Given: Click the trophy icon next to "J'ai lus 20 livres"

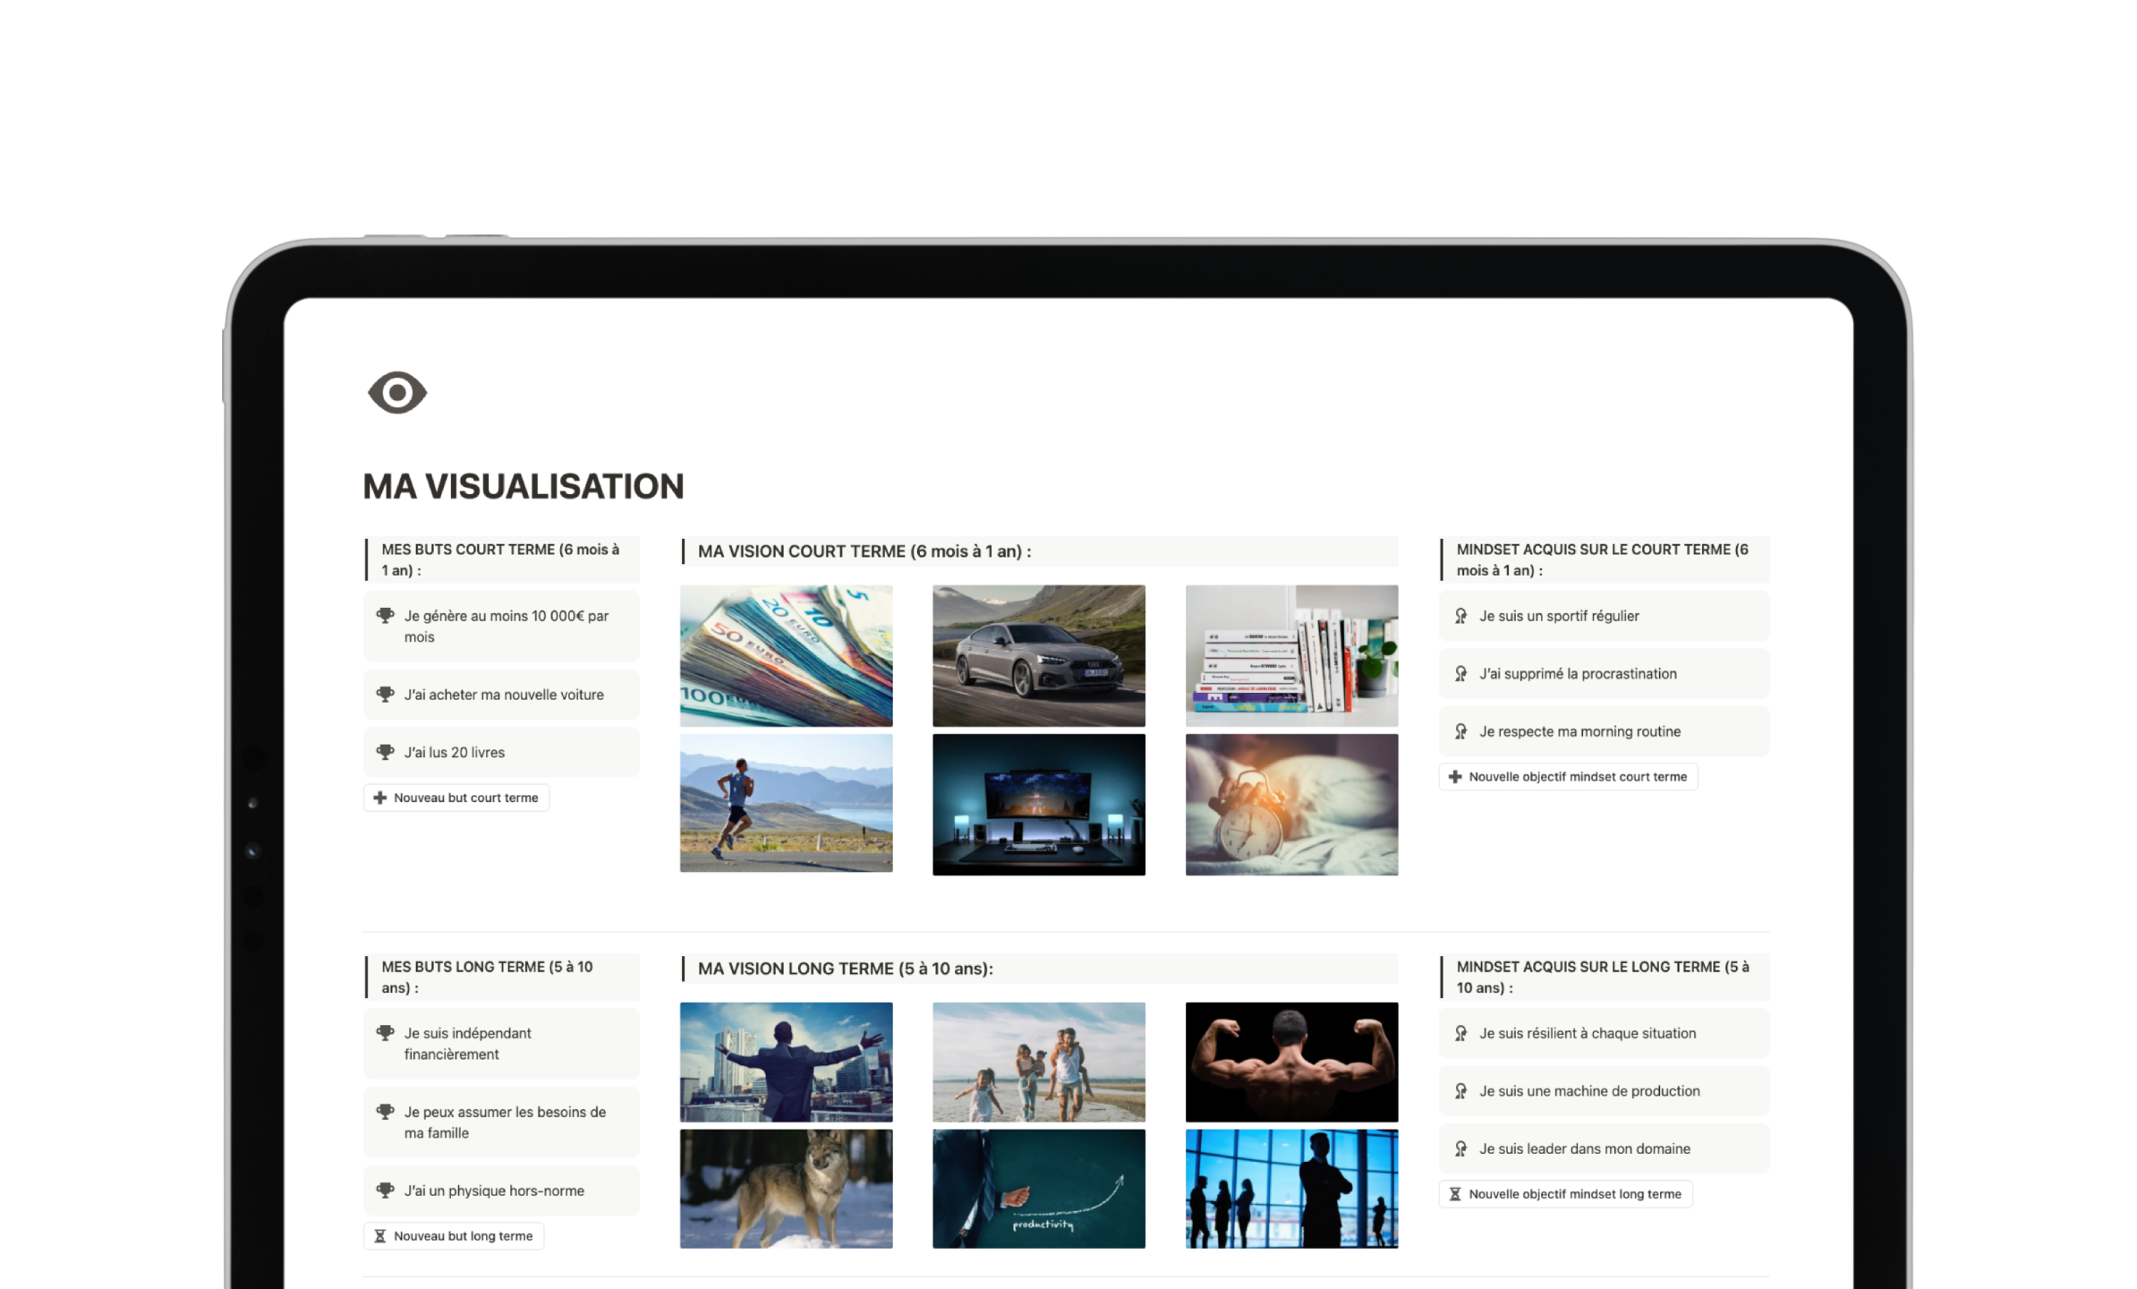Looking at the screenshot, I should 386,751.
